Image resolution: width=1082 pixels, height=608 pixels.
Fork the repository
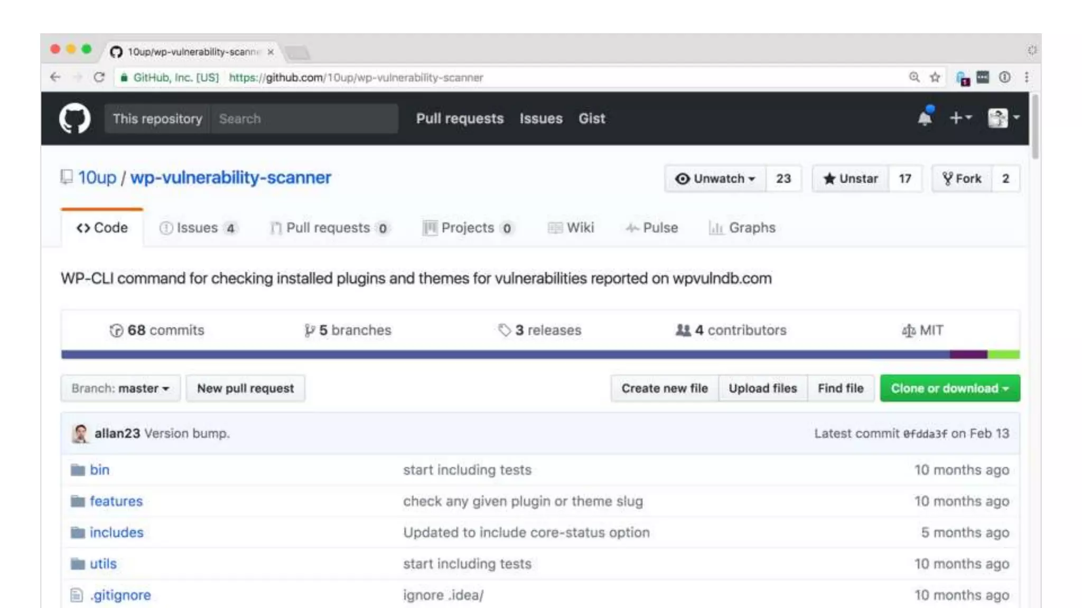(962, 179)
